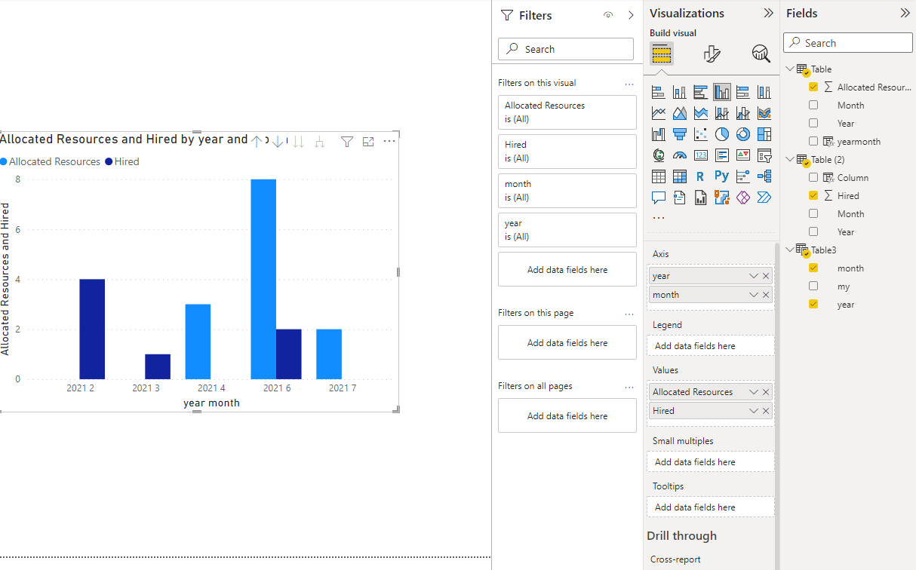Collapse the Visualizations pane
Viewport: 916px width, 570px height.
click(768, 13)
